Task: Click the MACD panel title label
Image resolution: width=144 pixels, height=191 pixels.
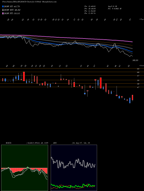Action: point(9,143)
